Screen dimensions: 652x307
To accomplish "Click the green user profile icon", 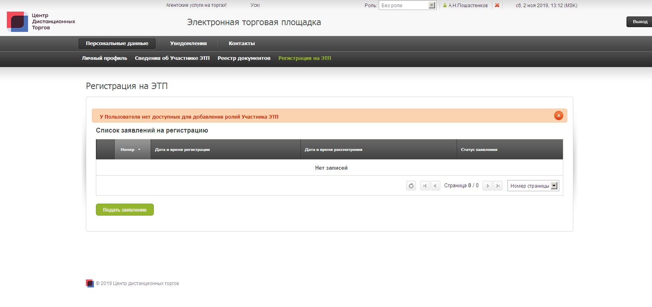I will 445,5.
